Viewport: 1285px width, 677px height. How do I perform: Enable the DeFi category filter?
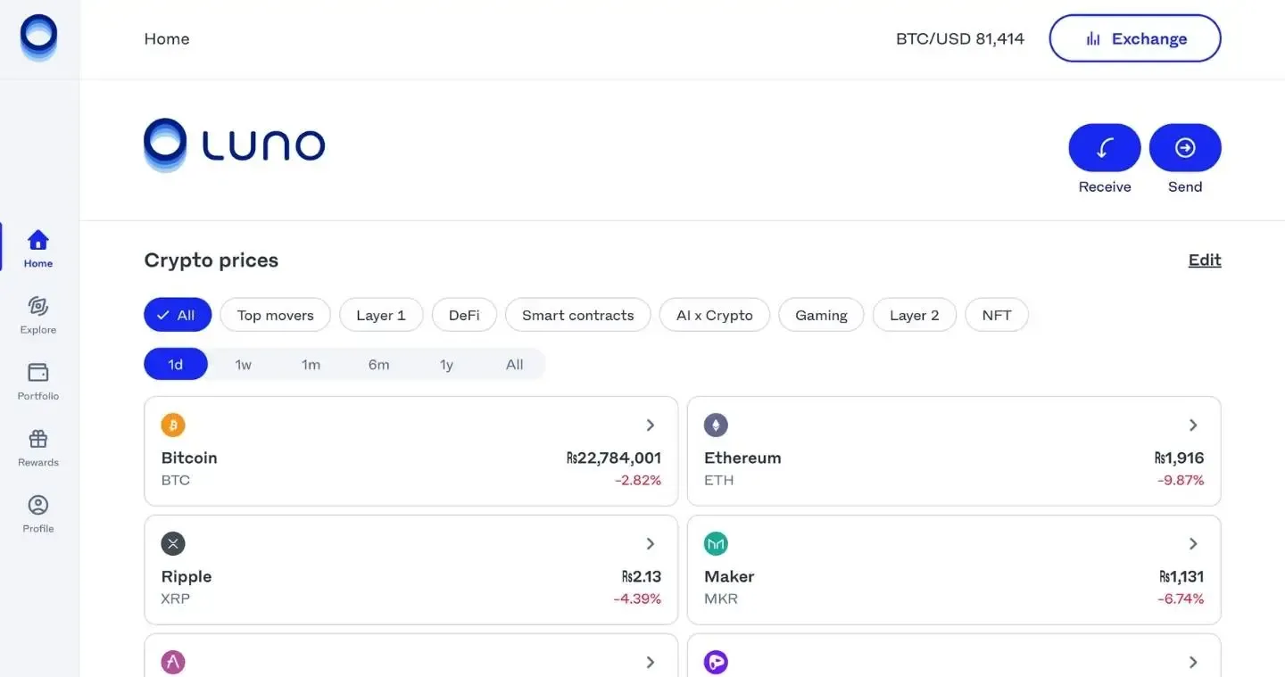point(464,315)
